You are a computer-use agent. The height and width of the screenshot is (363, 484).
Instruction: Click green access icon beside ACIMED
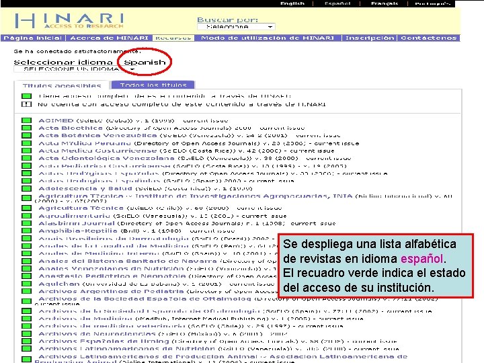pyautogui.click(x=26, y=120)
